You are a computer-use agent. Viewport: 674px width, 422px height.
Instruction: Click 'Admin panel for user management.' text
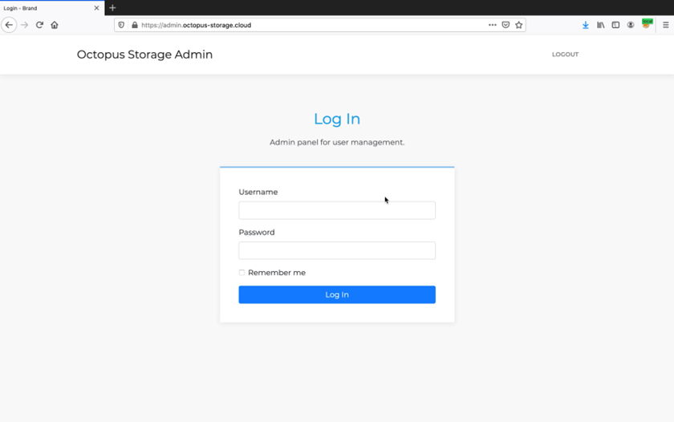click(x=337, y=142)
